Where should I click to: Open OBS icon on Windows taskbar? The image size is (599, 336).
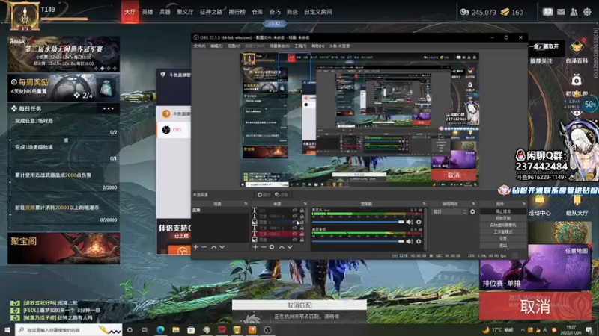click(267, 329)
